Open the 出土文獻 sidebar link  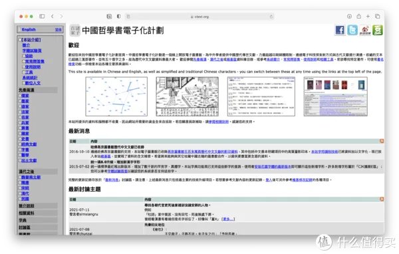click(29, 160)
